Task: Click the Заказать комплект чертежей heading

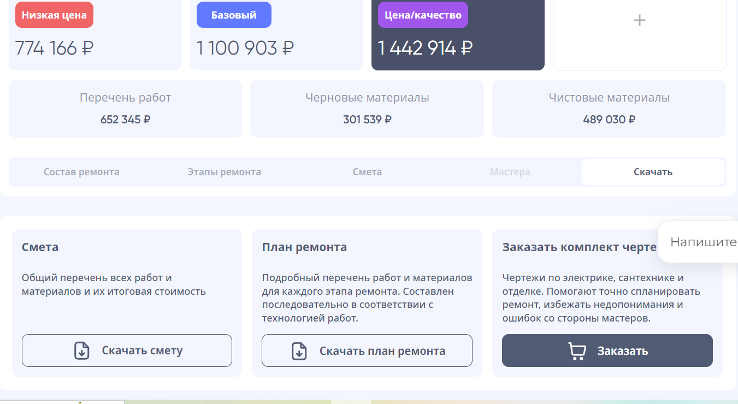Action: pos(580,247)
